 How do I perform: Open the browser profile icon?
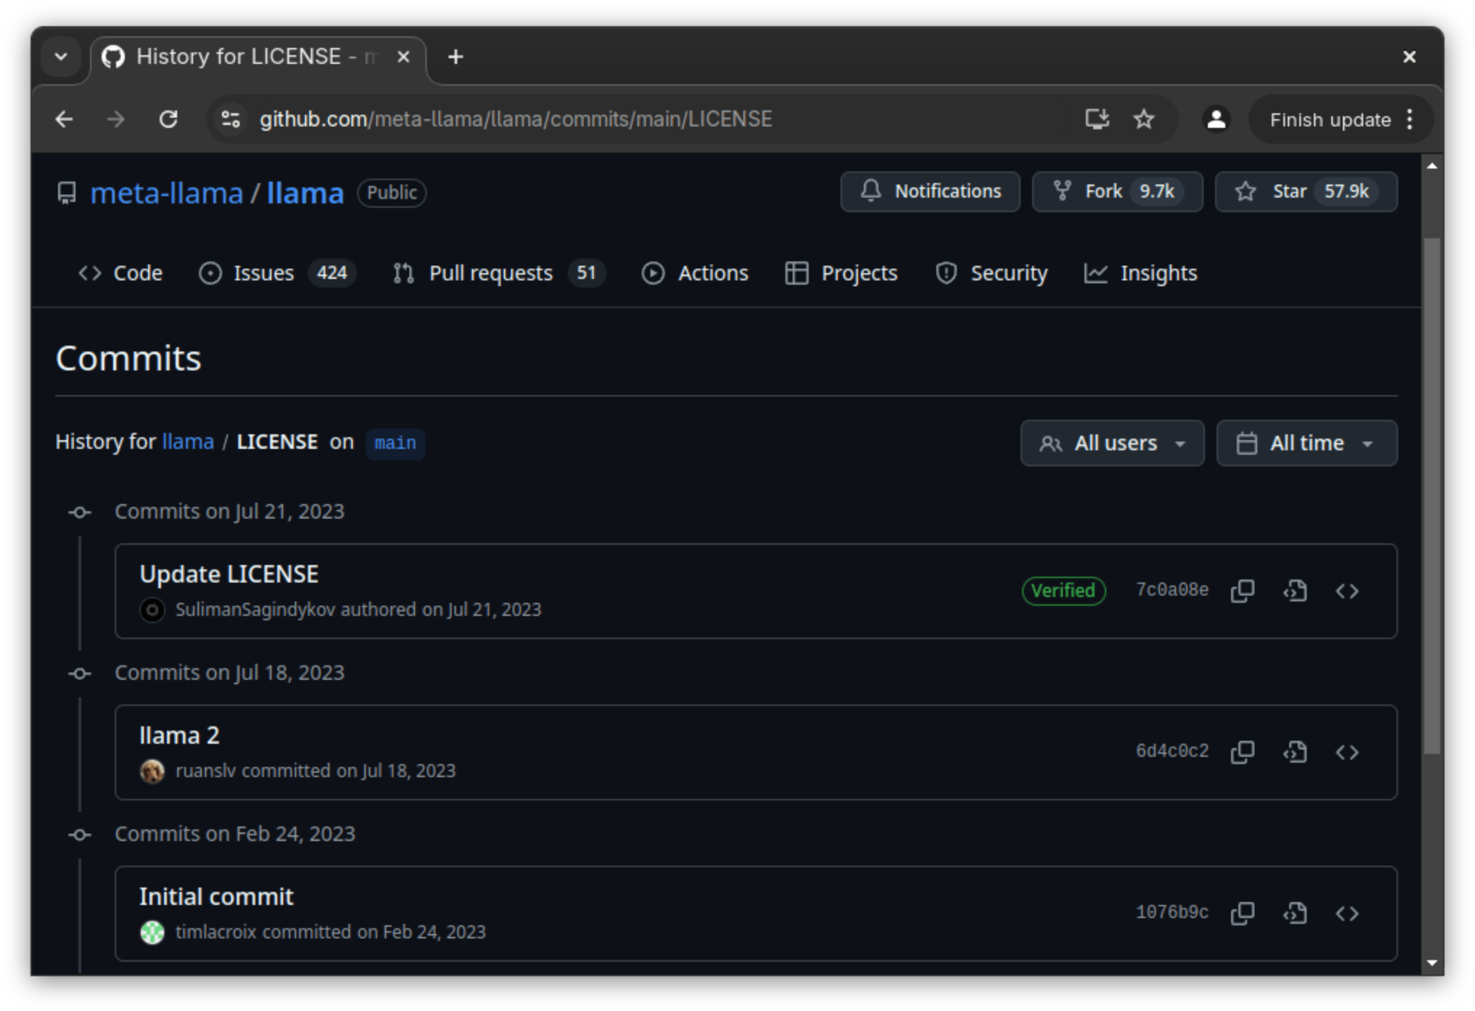coord(1217,119)
